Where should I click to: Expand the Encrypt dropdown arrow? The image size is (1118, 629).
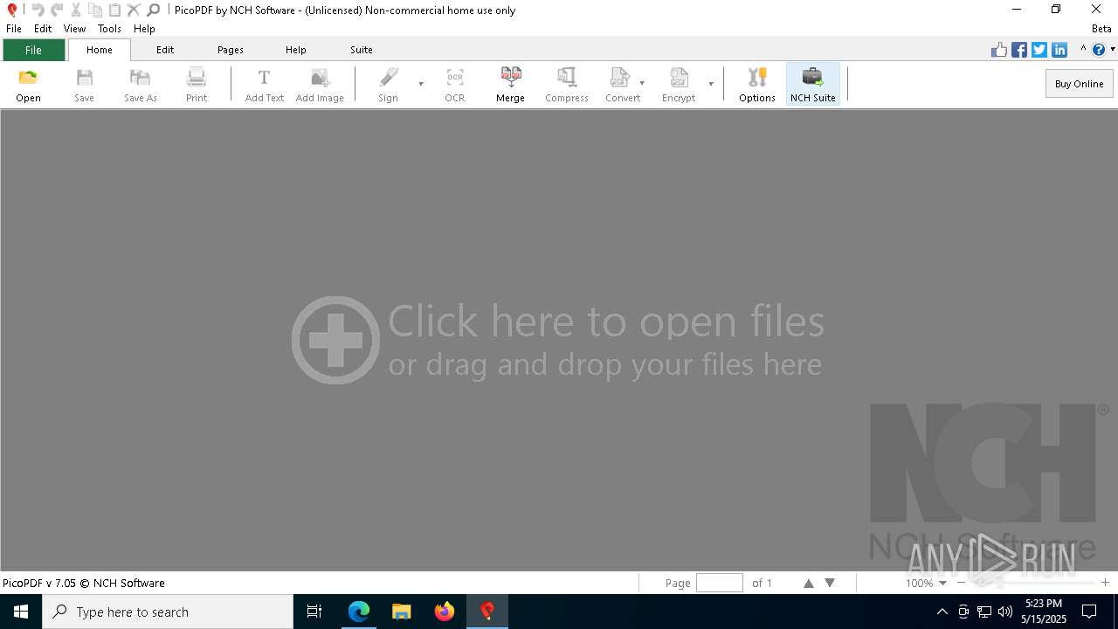[x=711, y=84]
